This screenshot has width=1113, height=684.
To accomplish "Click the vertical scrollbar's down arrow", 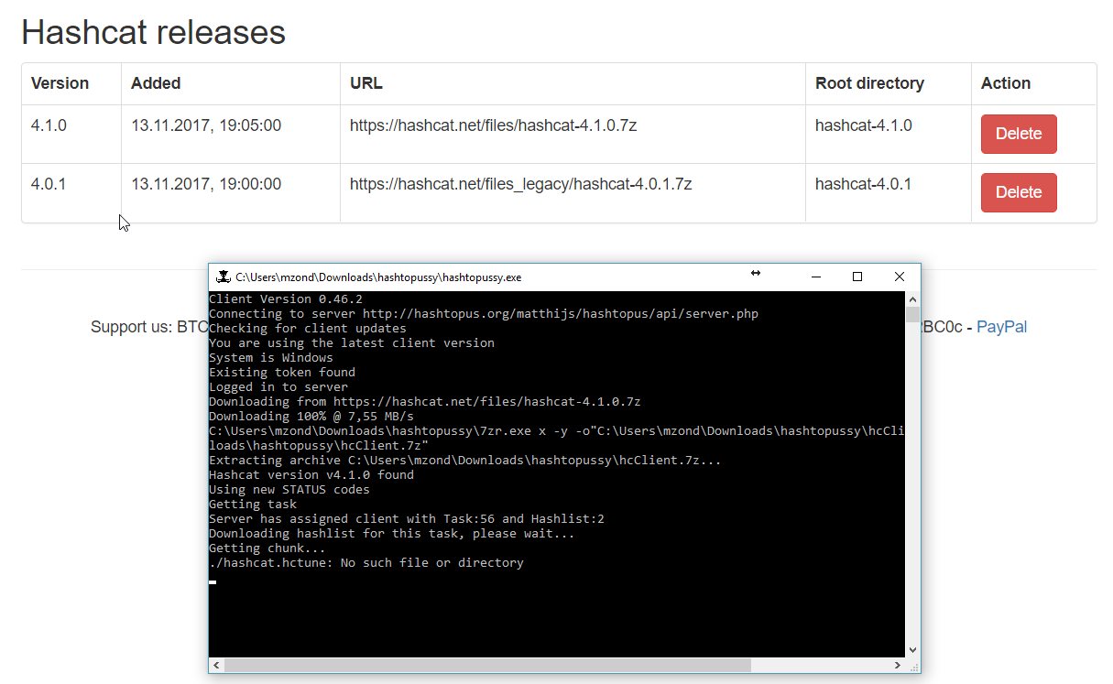I will [x=912, y=648].
